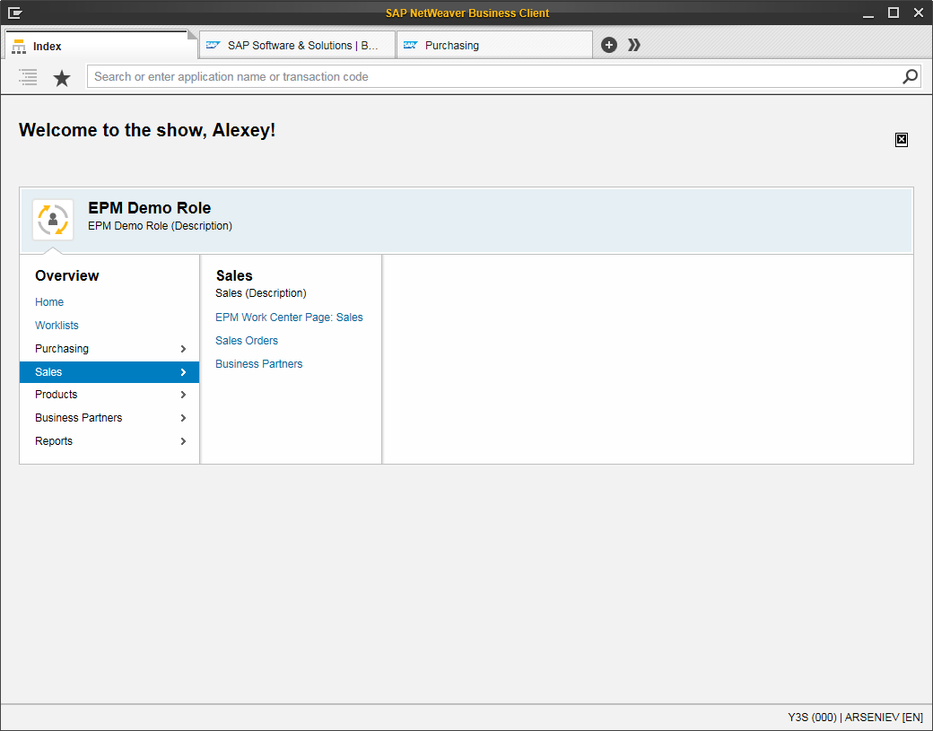Image resolution: width=933 pixels, height=731 pixels.
Task: Show more tabs with double chevron icon
Action: tap(634, 45)
